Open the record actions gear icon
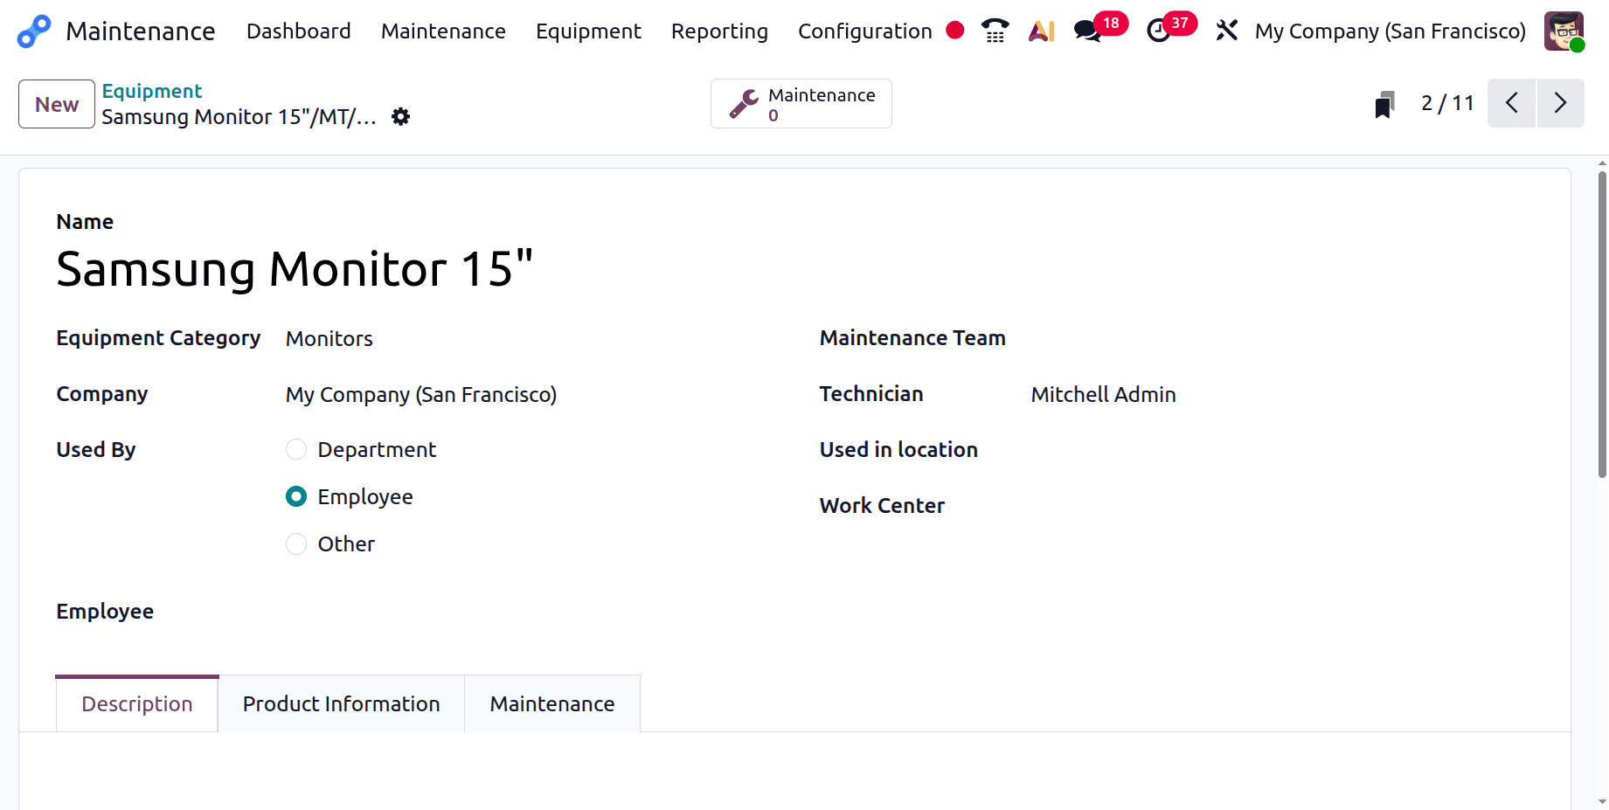Screen dimensions: 1609x810 point(400,116)
